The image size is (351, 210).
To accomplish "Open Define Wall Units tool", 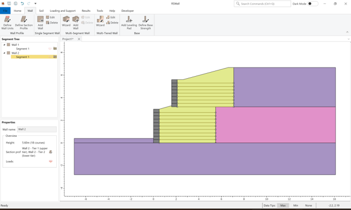I will point(7,23).
